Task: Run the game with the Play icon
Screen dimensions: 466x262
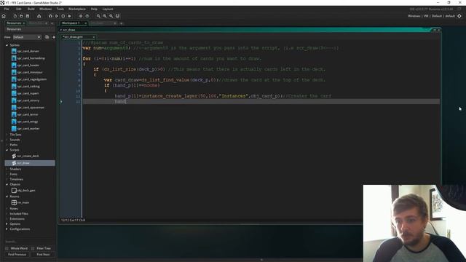Action: click(x=57, y=16)
